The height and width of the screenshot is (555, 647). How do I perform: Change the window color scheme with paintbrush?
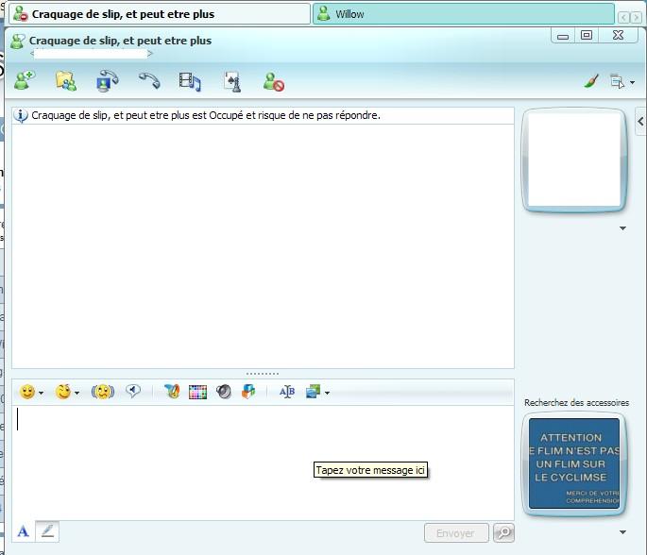(x=591, y=81)
